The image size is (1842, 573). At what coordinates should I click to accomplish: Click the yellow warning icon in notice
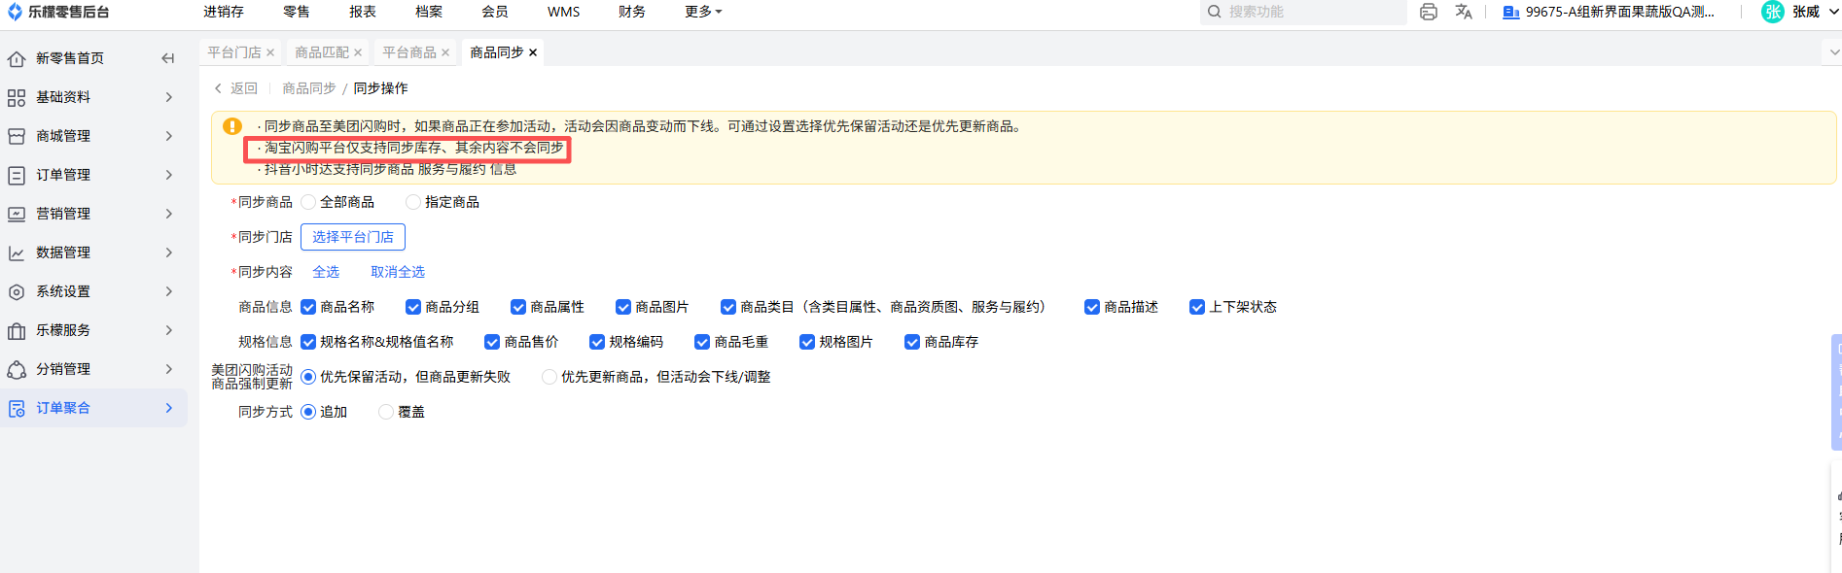(x=232, y=126)
